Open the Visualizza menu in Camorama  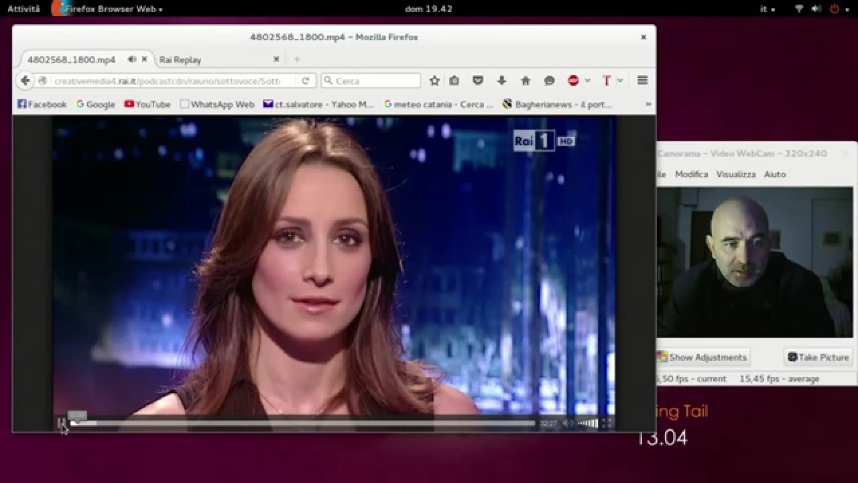click(x=735, y=174)
